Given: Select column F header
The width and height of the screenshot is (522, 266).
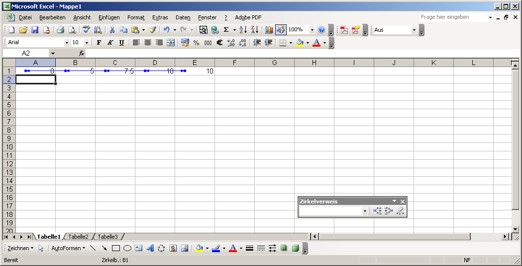Looking at the screenshot, I should 235,63.
